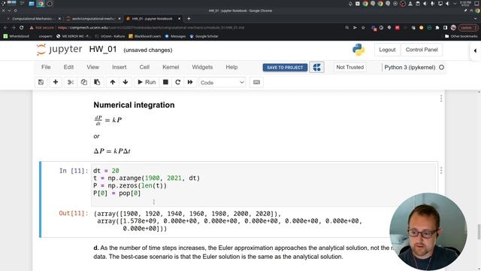Select the Numerical integration heading

tap(134, 105)
